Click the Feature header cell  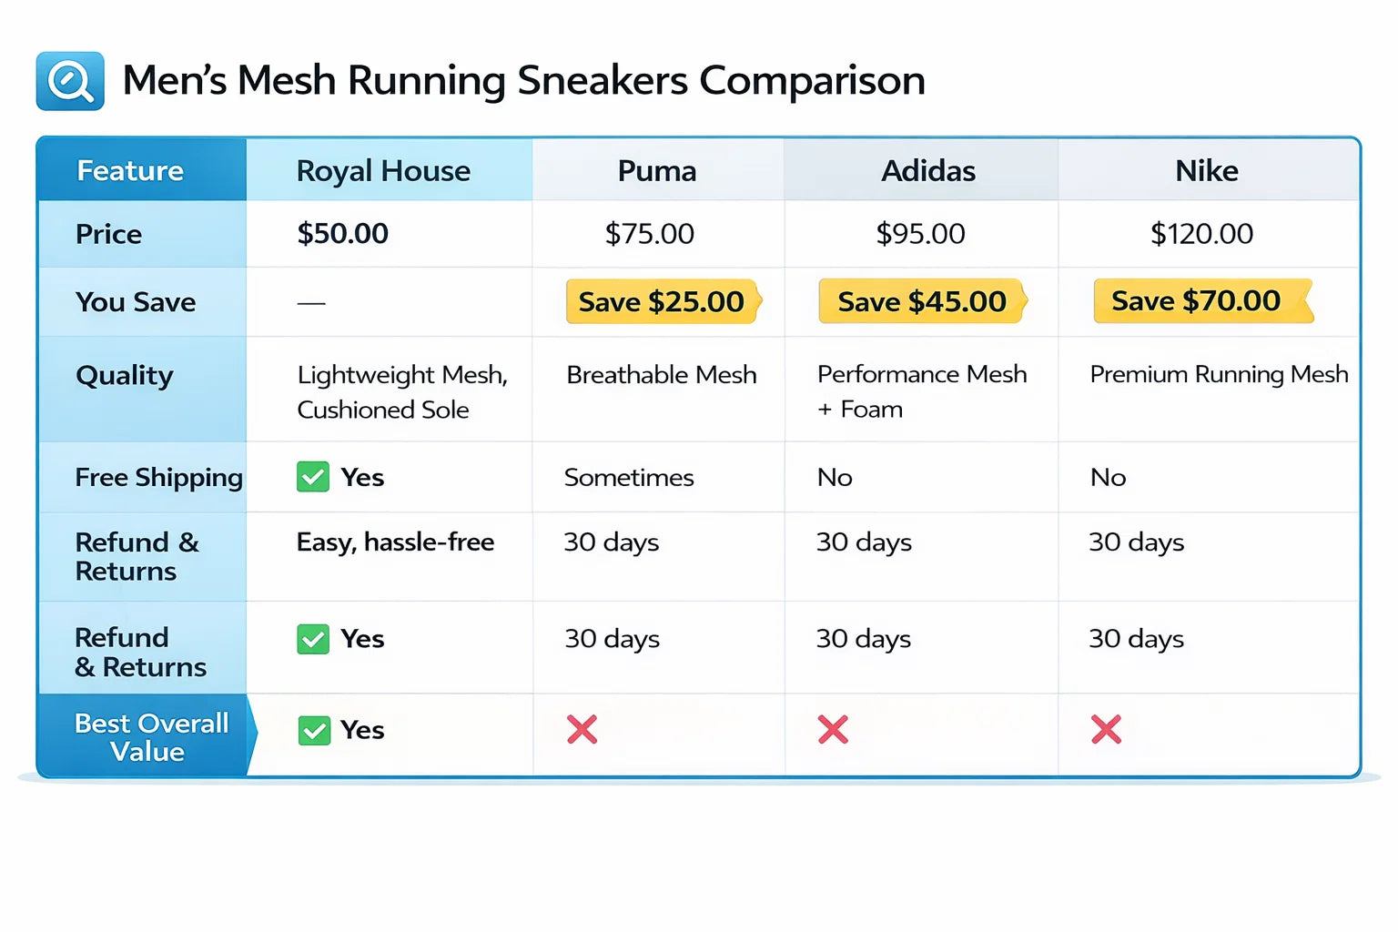pos(130,171)
